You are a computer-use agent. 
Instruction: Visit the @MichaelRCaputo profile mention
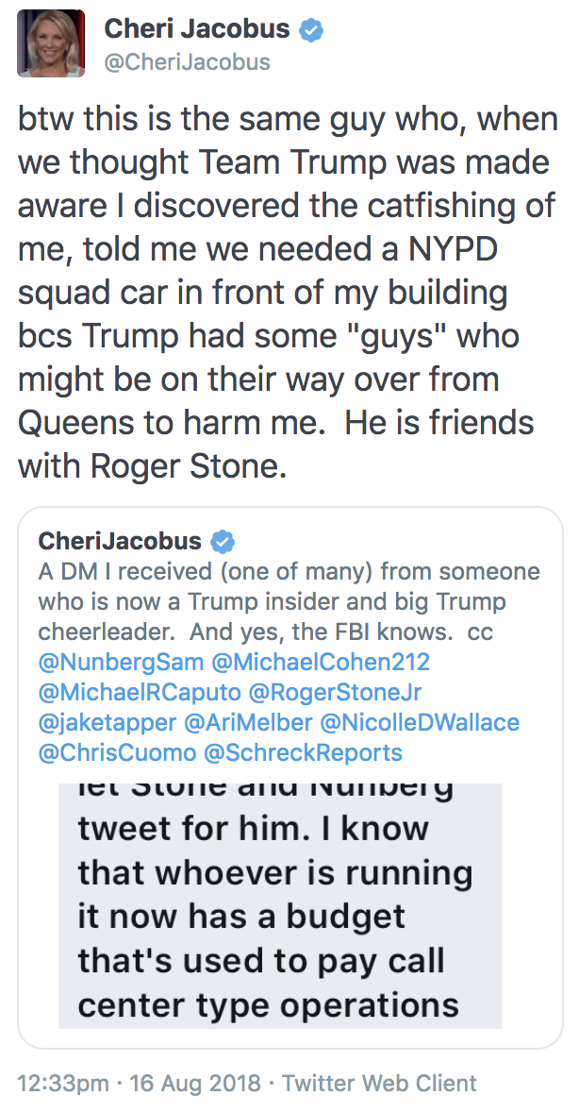[140, 692]
